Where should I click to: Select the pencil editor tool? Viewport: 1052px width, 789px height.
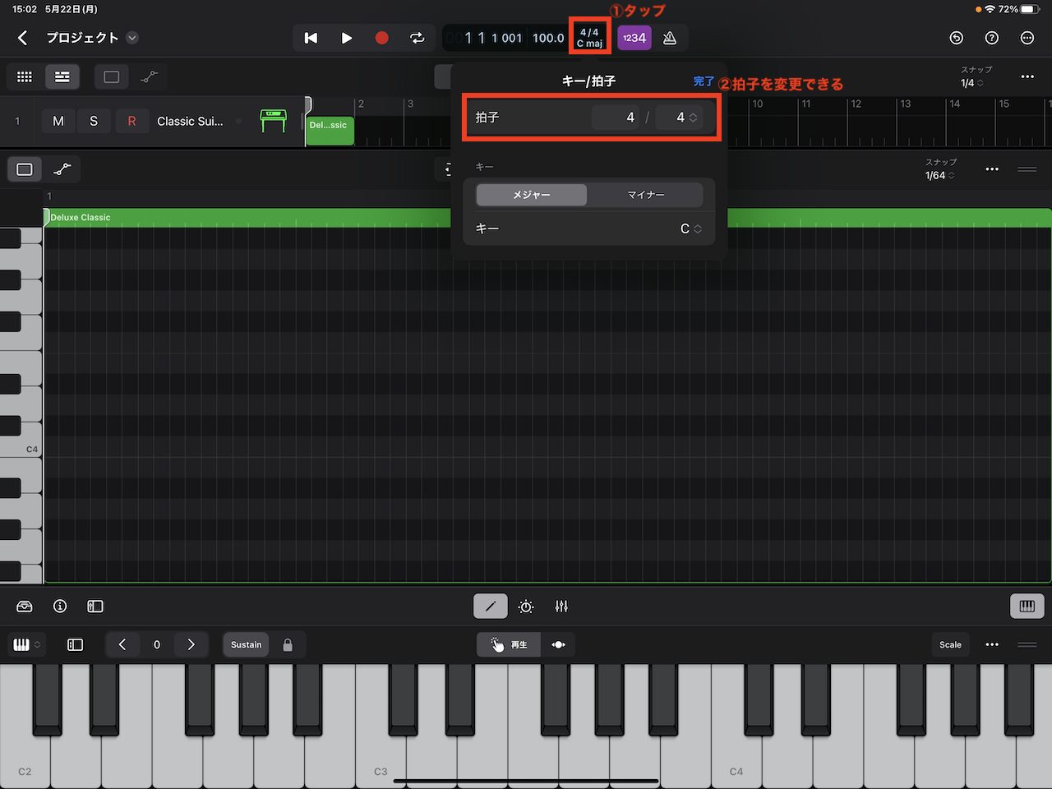[491, 607]
